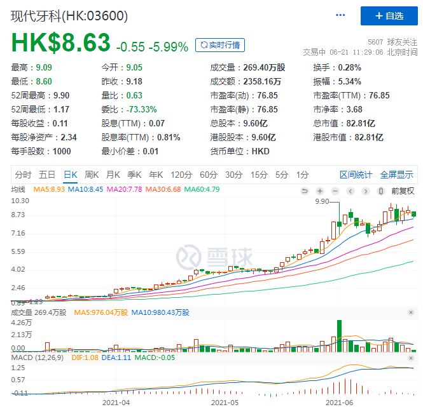
Task: Click the 委比：-73.33% field
Action: (x=129, y=110)
